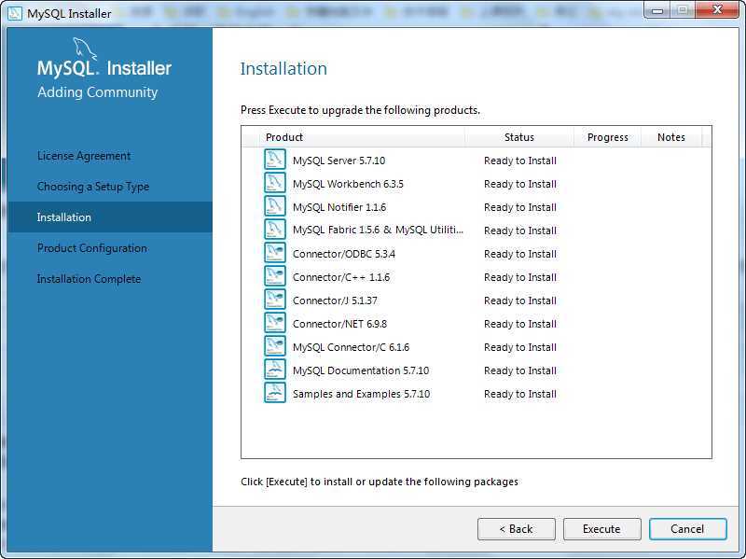Click the 'Click [Execute] to install' hint text
746x559 pixels.
pyautogui.click(x=380, y=482)
